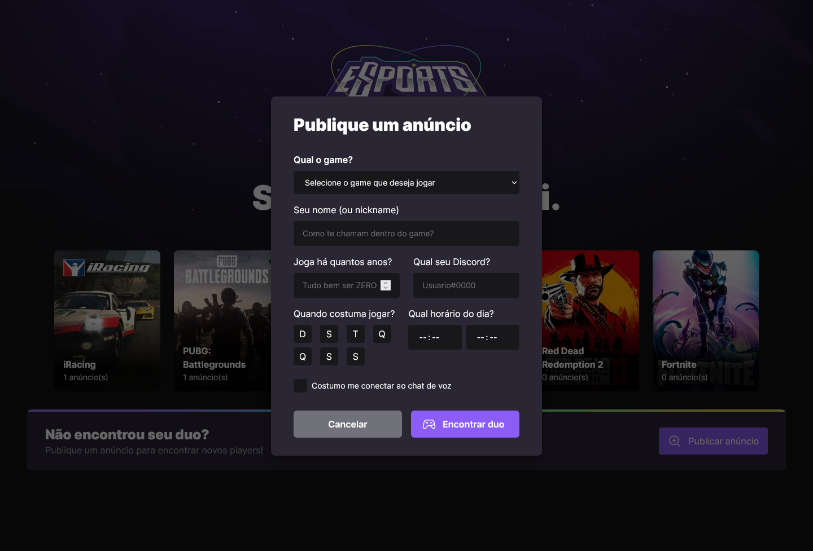The image size is (813, 551).
Task: Toggle Sunday (D) play day button
Action: click(x=303, y=334)
